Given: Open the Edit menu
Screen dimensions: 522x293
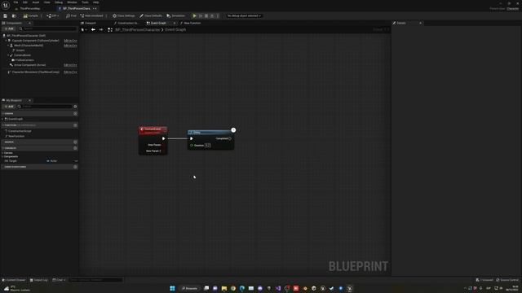Looking at the screenshot, I should (x=25, y=2).
